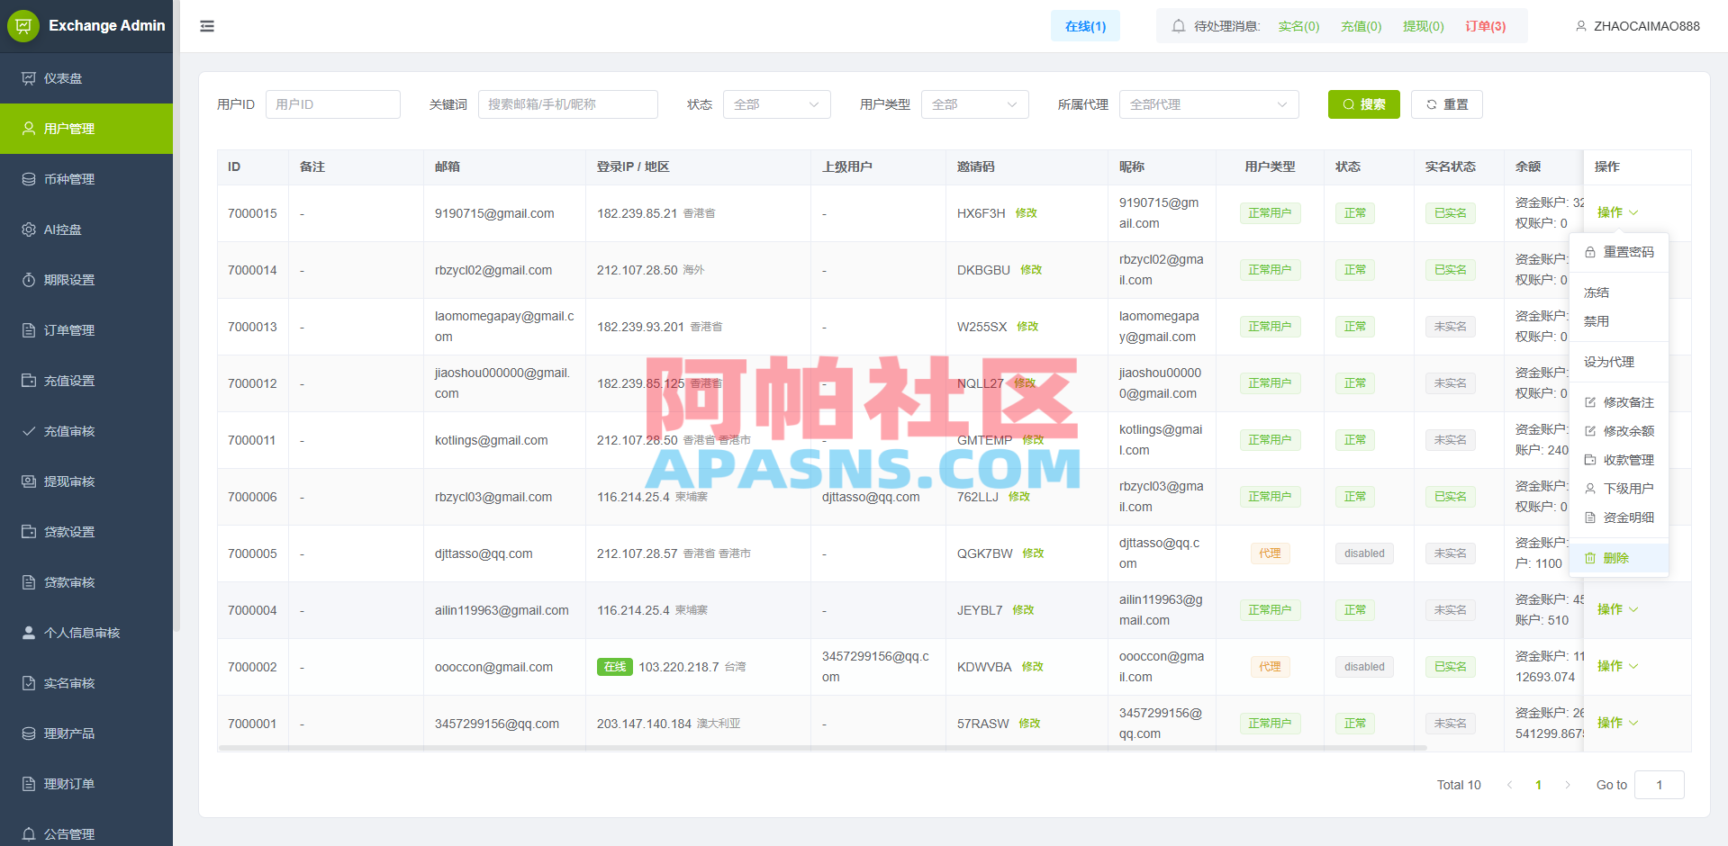Viewport: 1728px width, 846px height.
Task: Go to 充值审核 page
Action: click(86, 431)
